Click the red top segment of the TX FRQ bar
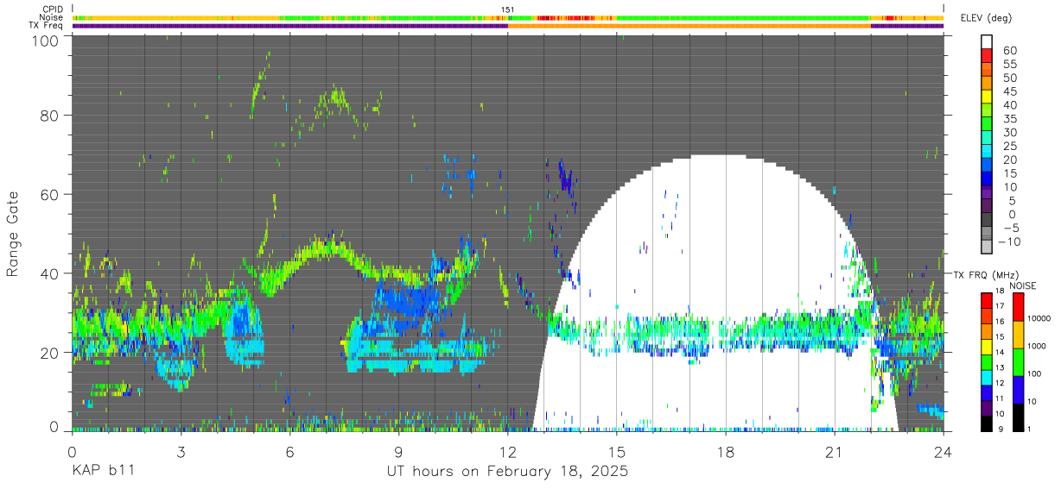Screen dimensions: 1061x489 [x=987, y=300]
